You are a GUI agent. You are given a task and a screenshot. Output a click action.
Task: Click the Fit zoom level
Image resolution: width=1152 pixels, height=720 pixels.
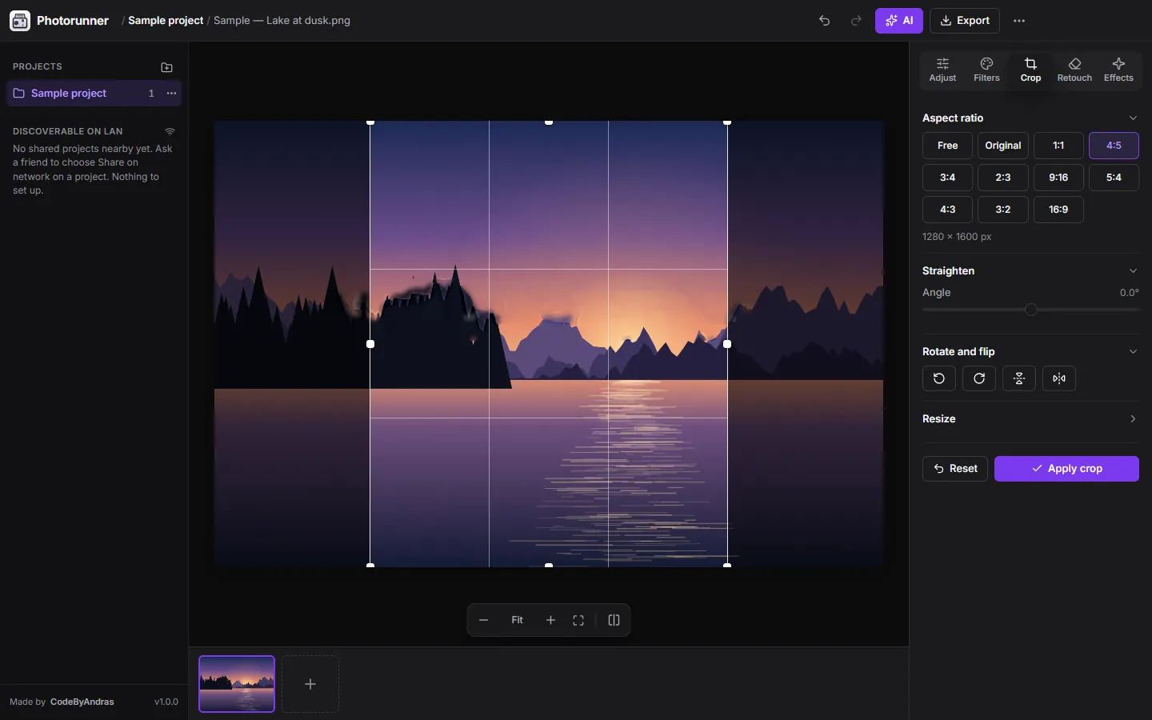[x=518, y=620]
